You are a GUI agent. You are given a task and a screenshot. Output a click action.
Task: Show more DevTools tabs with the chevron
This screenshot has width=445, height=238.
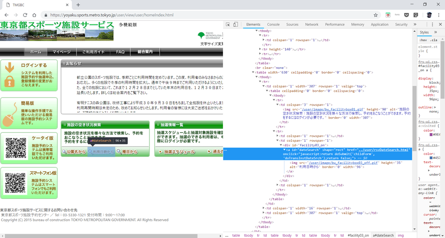pos(415,24)
